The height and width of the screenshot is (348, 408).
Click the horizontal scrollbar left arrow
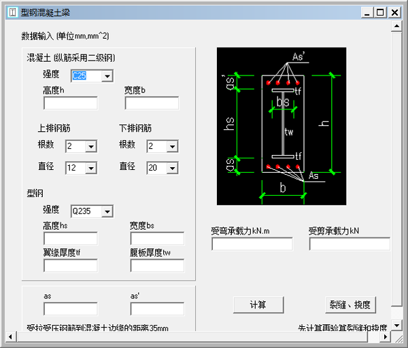(10, 336)
